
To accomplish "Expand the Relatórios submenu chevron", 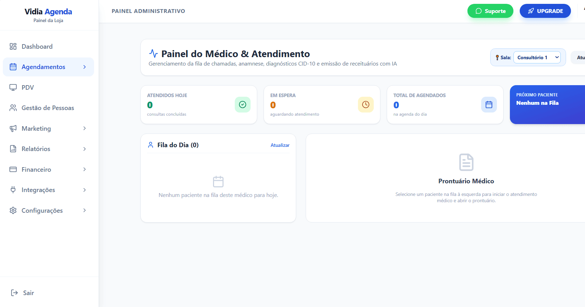I will tap(85, 149).
